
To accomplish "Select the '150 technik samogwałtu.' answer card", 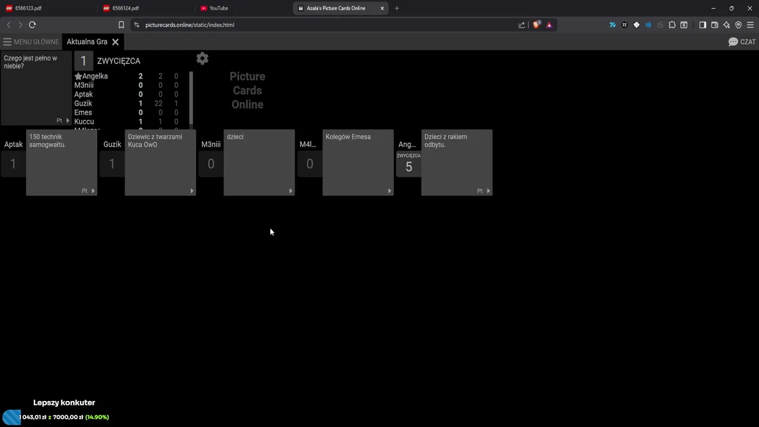I will [62, 162].
